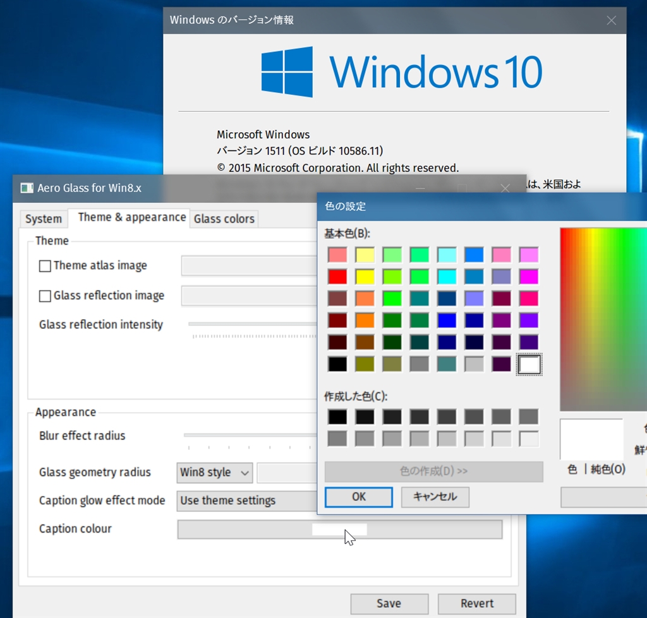The width and height of the screenshot is (647, 618).
Task: Select the light gray basic color swatch
Action: (474, 364)
